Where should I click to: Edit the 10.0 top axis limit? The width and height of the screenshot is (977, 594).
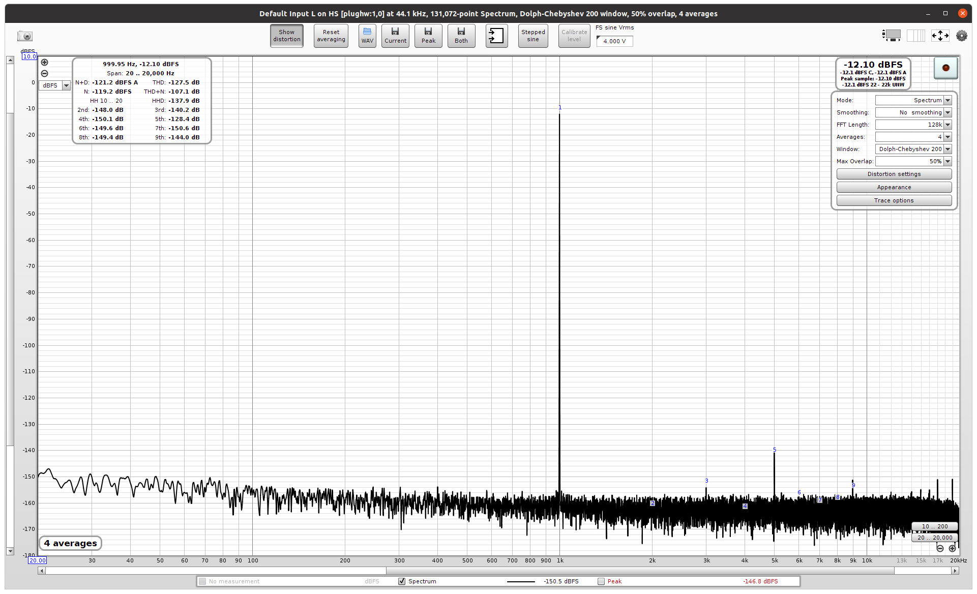tap(29, 56)
